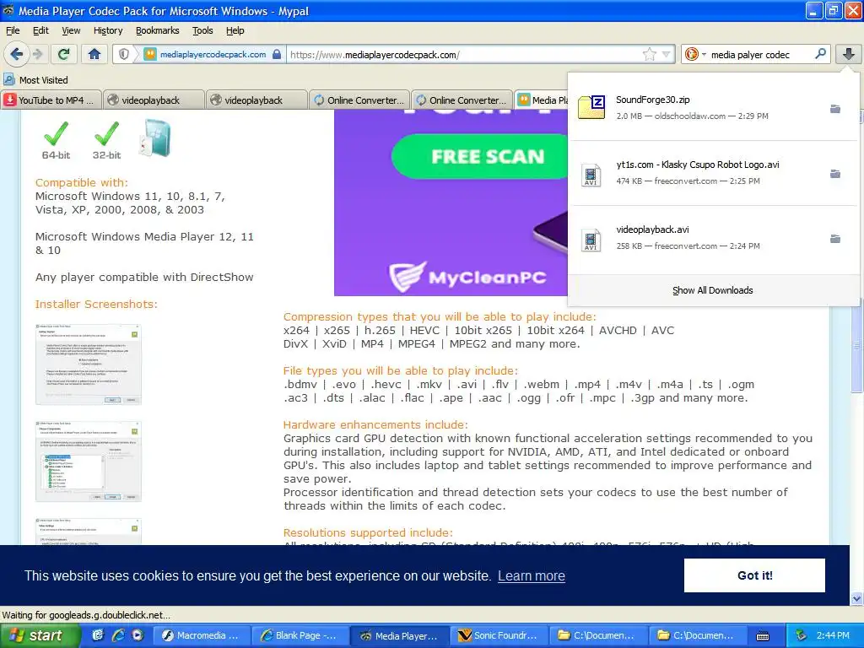The height and width of the screenshot is (648, 864).
Task: Bookmark this page with the star icon
Action: point(649,55)
